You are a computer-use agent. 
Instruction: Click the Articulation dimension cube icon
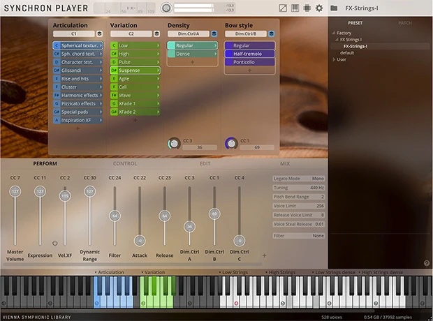click(x=99, y=33)
